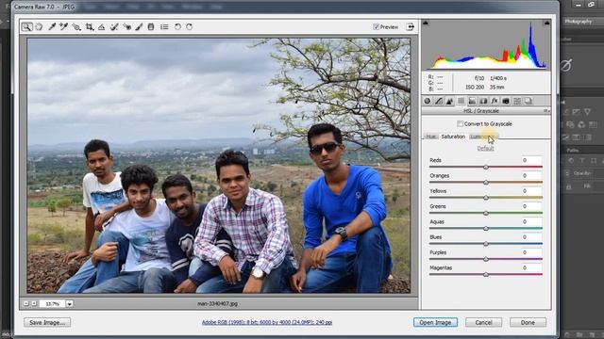Select the Straighten tool

[101, 27]
